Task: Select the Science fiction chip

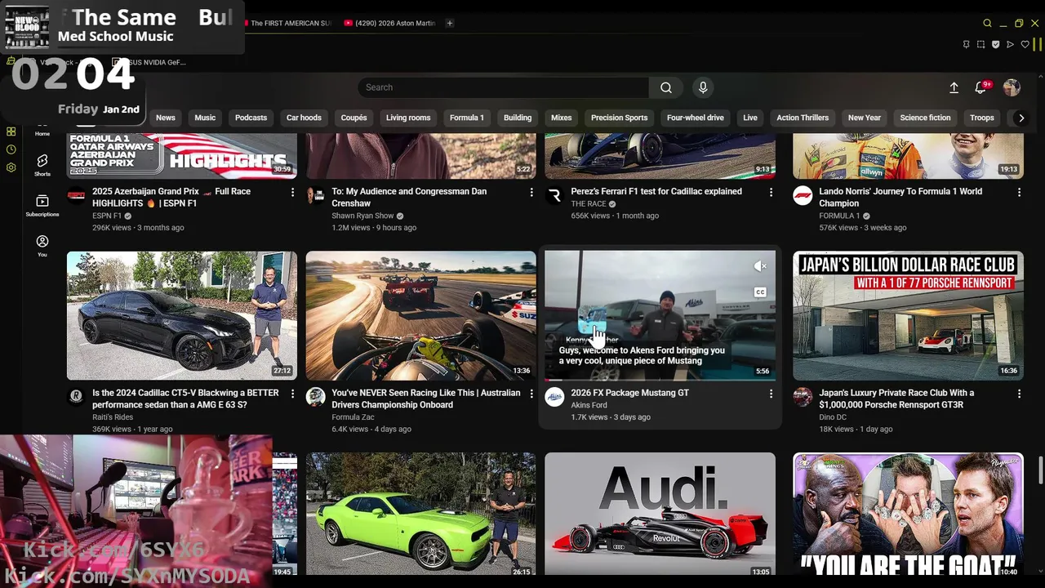Action: tap(925, 118)
